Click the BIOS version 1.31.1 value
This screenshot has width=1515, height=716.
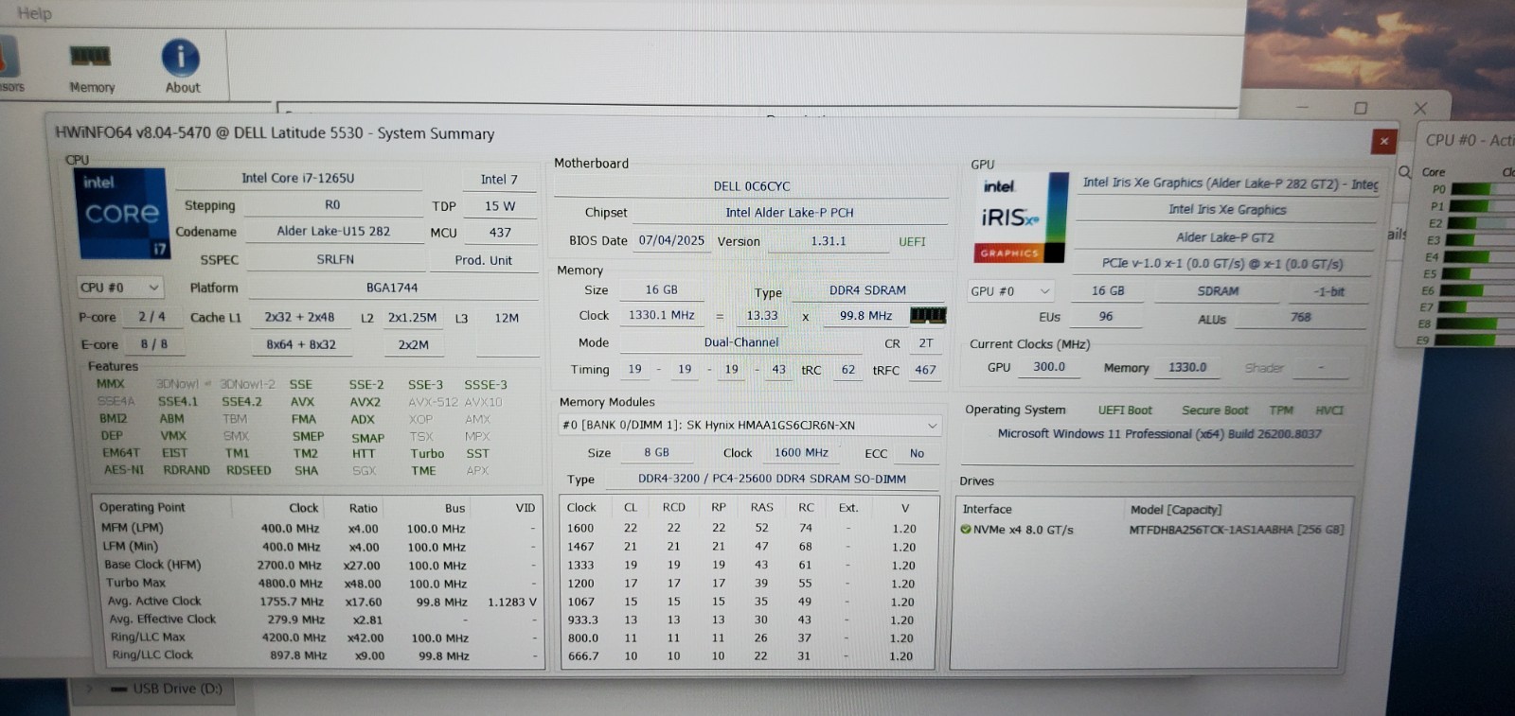tap(829, 242)
